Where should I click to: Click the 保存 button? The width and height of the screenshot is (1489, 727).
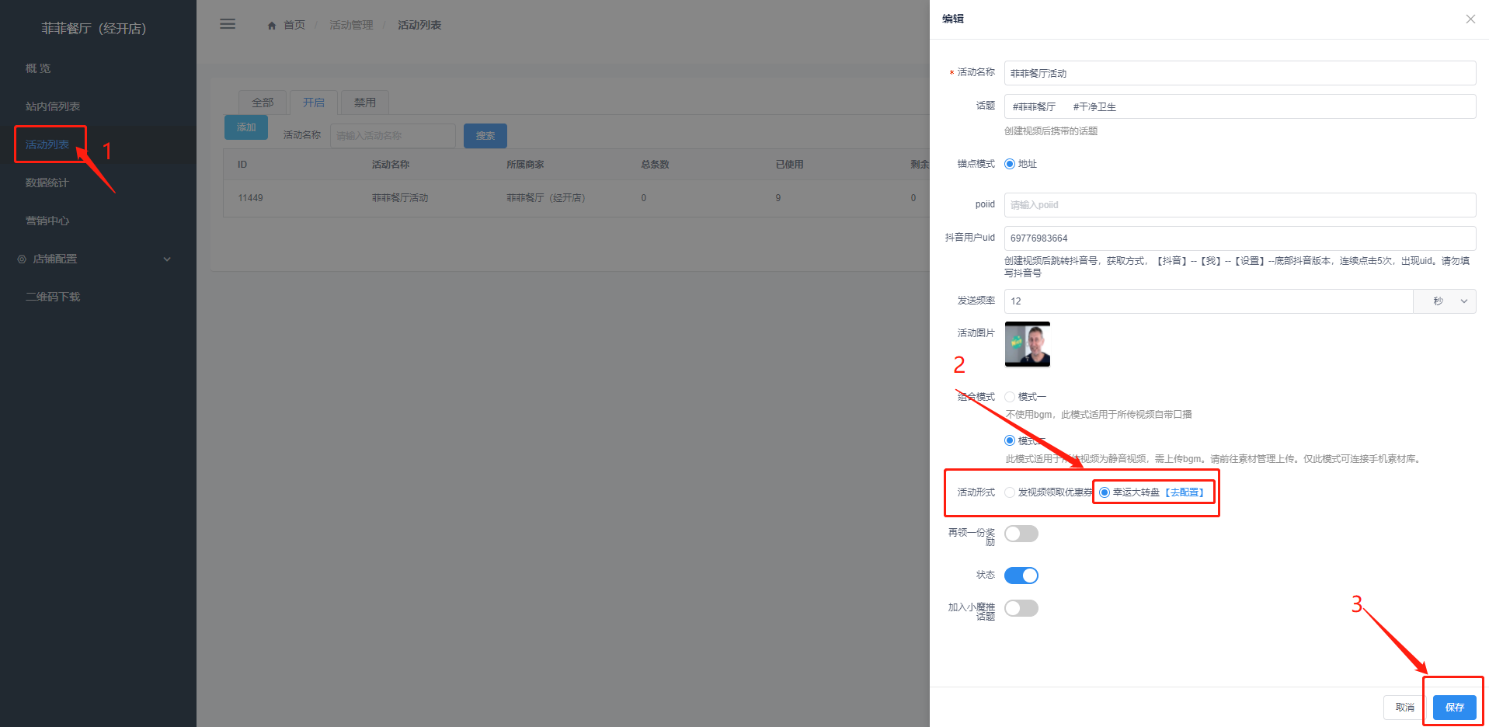pyautogui.click(x=1453, y=707)
